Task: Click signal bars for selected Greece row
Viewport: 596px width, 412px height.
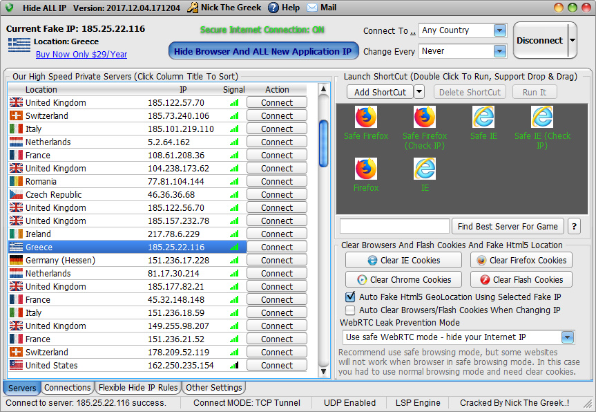Action: point(234,247)
